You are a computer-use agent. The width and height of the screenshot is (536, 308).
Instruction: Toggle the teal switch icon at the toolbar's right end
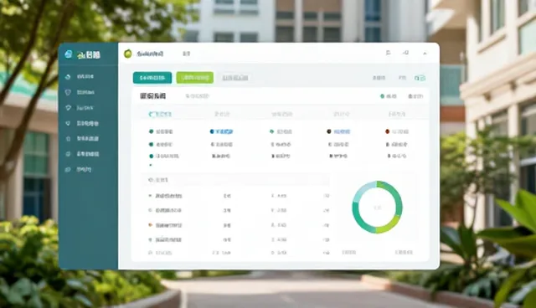point(420,78)
